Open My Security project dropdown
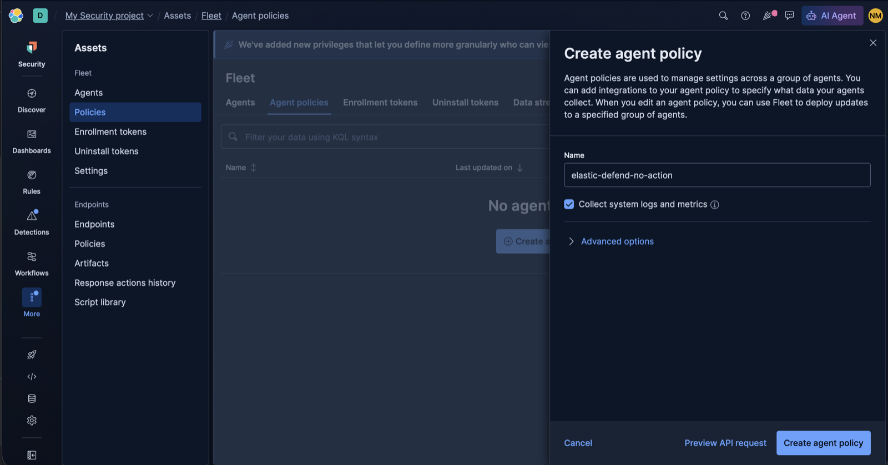The image size is (888, 465). click(109, 16)
